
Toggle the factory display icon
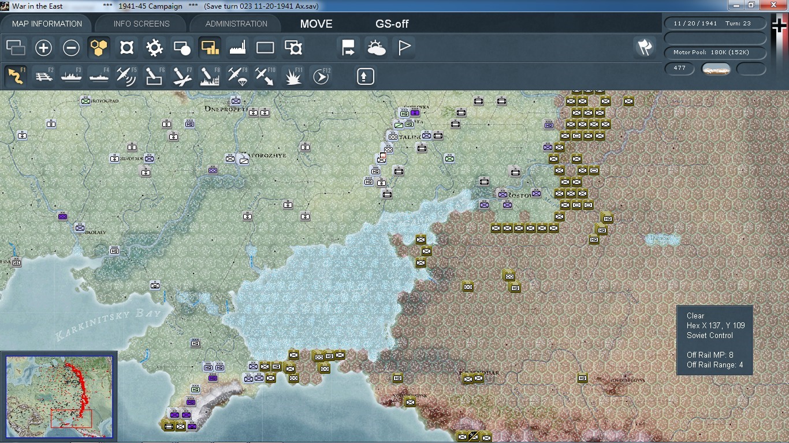click(237, 47)
